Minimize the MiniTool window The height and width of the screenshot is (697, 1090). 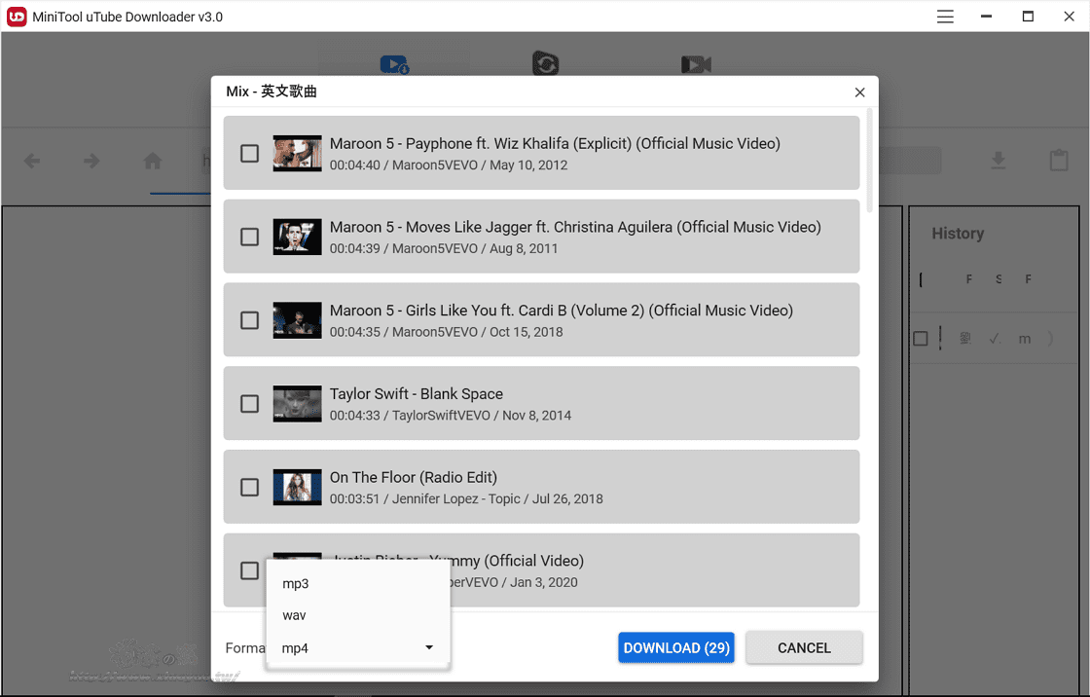click(986, 17)
